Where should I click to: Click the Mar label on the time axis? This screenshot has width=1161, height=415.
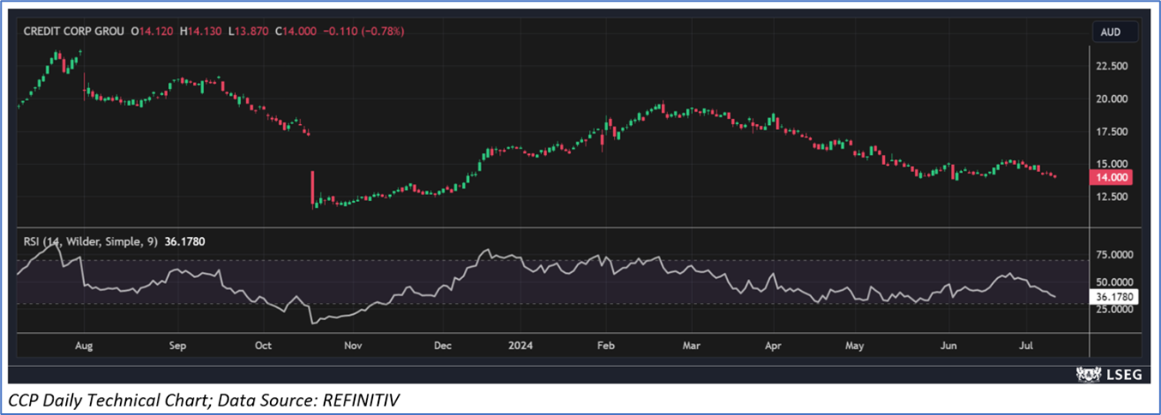[x=691, y=346]
